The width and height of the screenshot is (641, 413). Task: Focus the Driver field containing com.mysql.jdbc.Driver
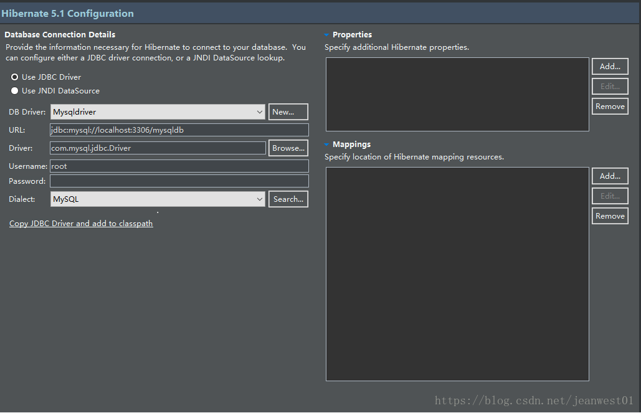tap(158, 148)
